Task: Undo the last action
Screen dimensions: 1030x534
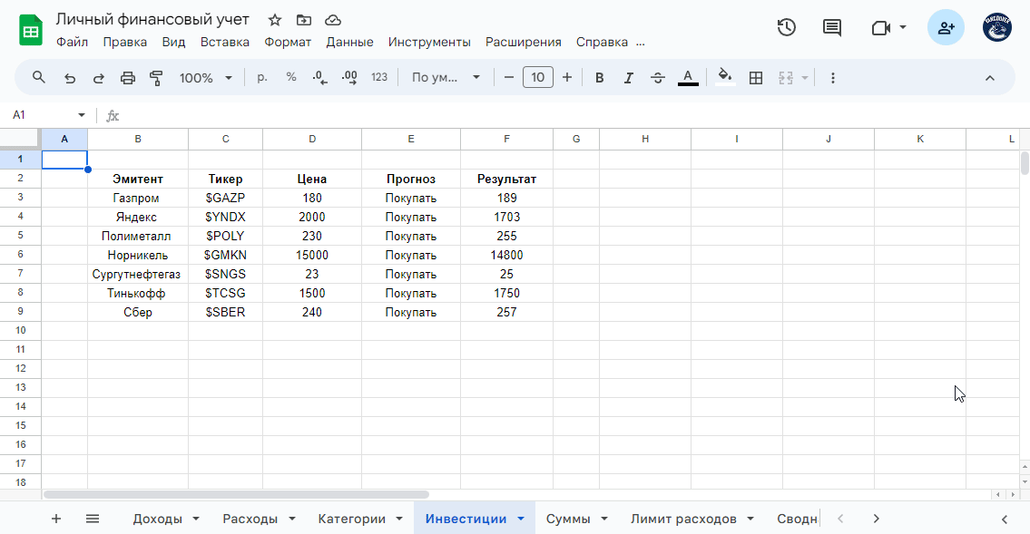Action: coord(70,78)
